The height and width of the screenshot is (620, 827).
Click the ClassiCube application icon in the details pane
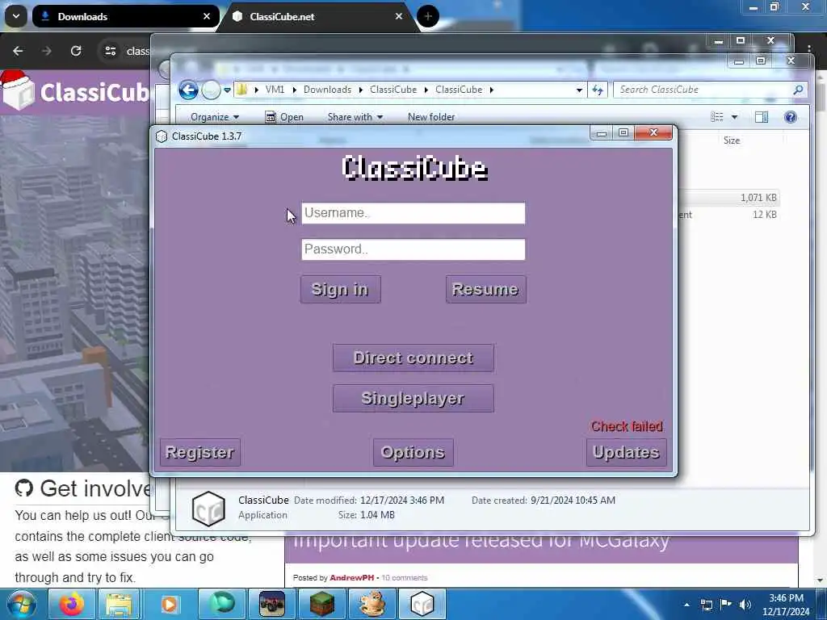coord(208,509)
